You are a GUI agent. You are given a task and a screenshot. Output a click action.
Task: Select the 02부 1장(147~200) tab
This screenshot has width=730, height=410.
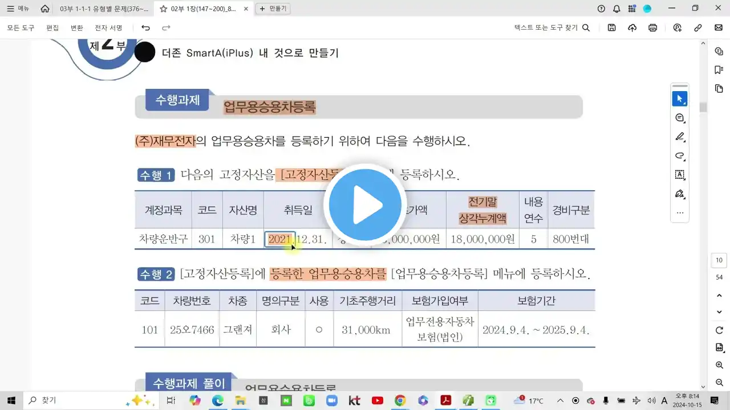pos(202,9)
